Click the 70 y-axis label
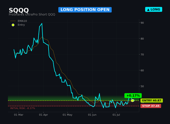 [142, 54]
